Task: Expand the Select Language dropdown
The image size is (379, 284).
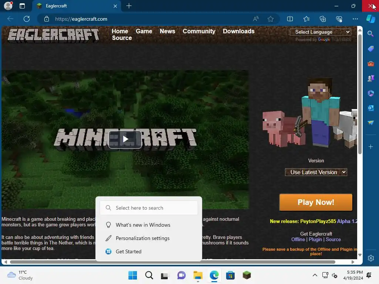Action: coord(320,32)
